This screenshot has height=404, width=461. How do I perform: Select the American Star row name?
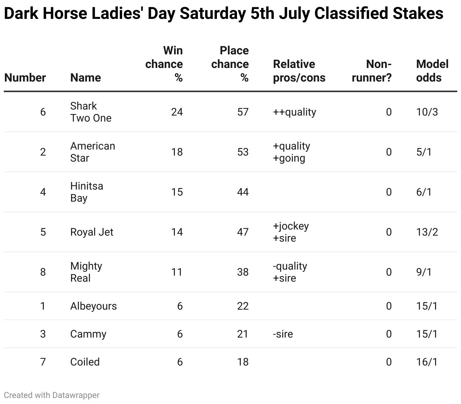[x=93, y=152]
